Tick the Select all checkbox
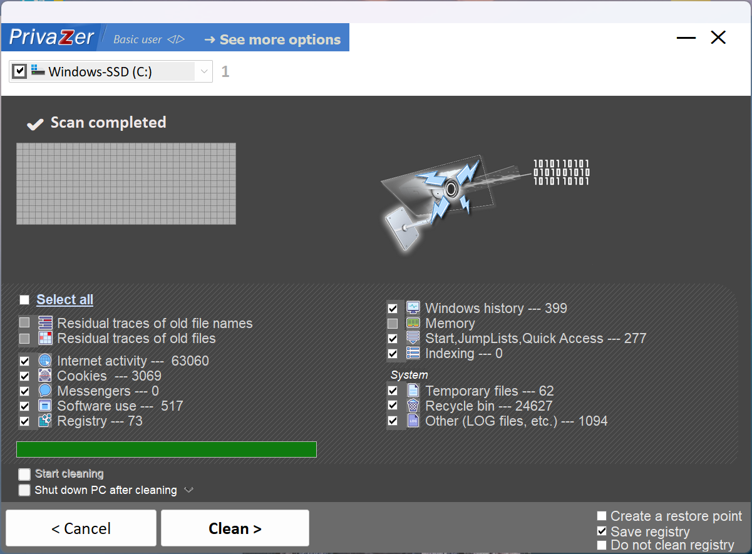The image size is (752, 554). click(24, 300)
